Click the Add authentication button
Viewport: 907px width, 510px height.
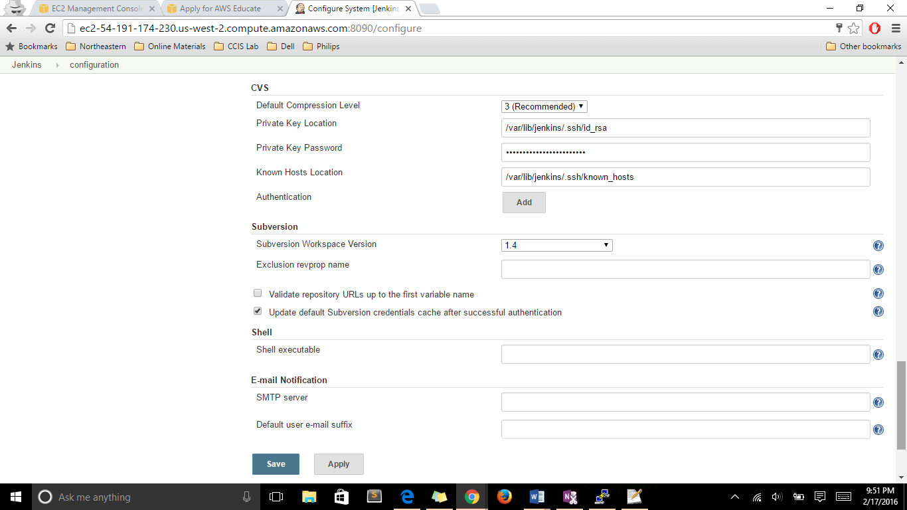pos(524,203)
